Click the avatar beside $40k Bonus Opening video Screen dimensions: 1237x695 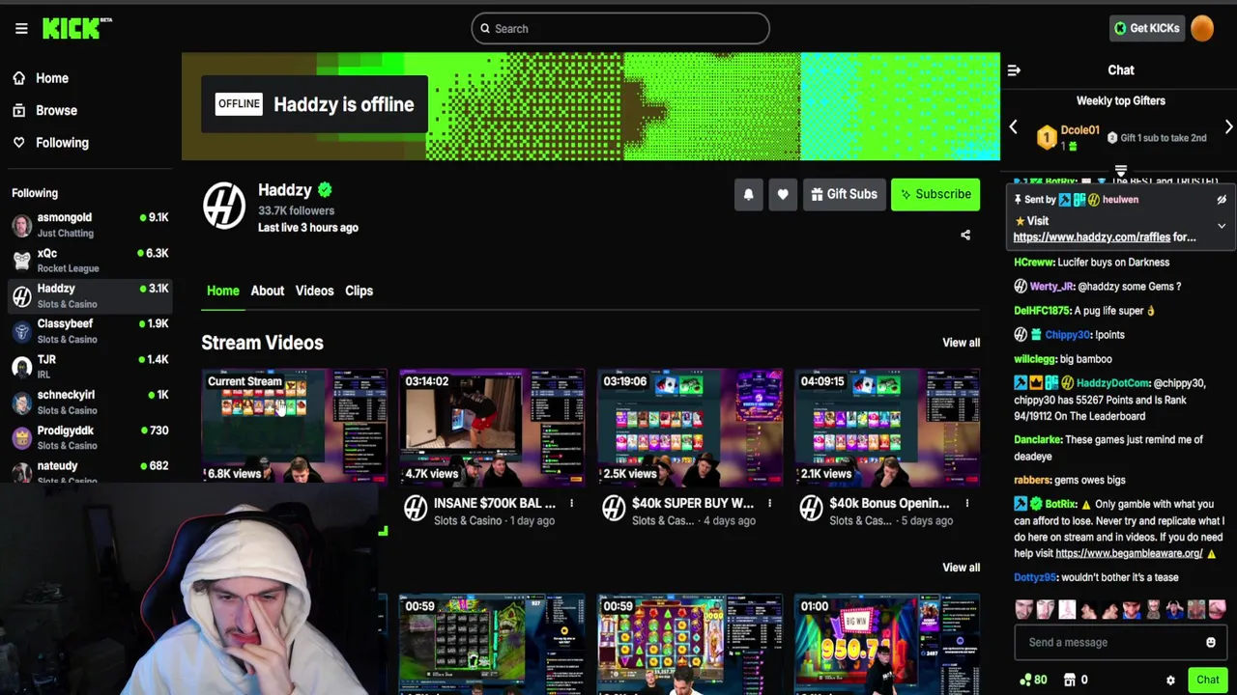tap(811, 508)
